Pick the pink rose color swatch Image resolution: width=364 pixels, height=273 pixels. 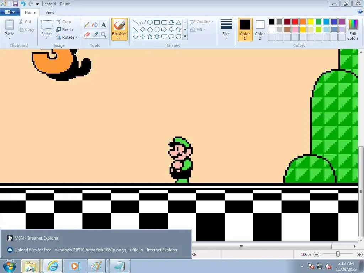click(x=295, y=30)
